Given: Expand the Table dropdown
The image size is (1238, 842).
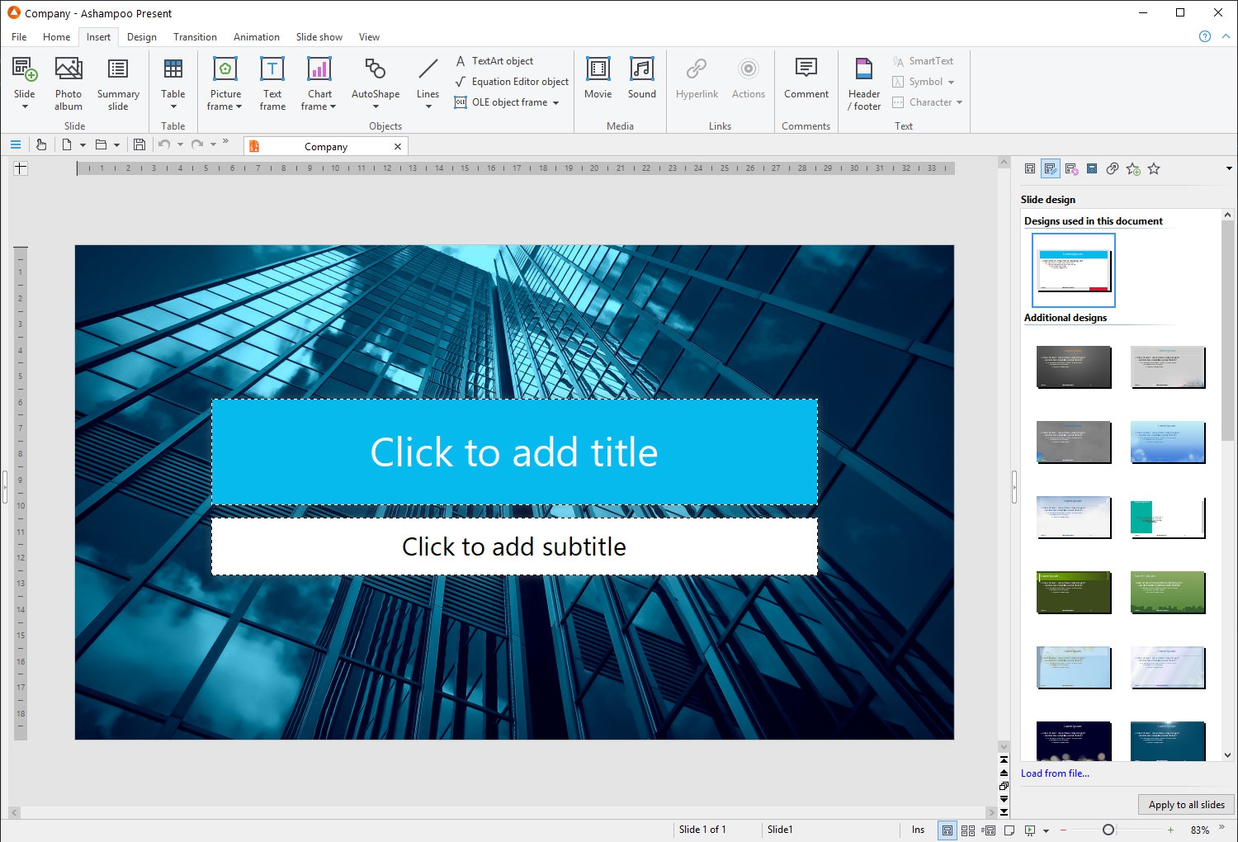Looking at the screenshot, I should point(173,106).
